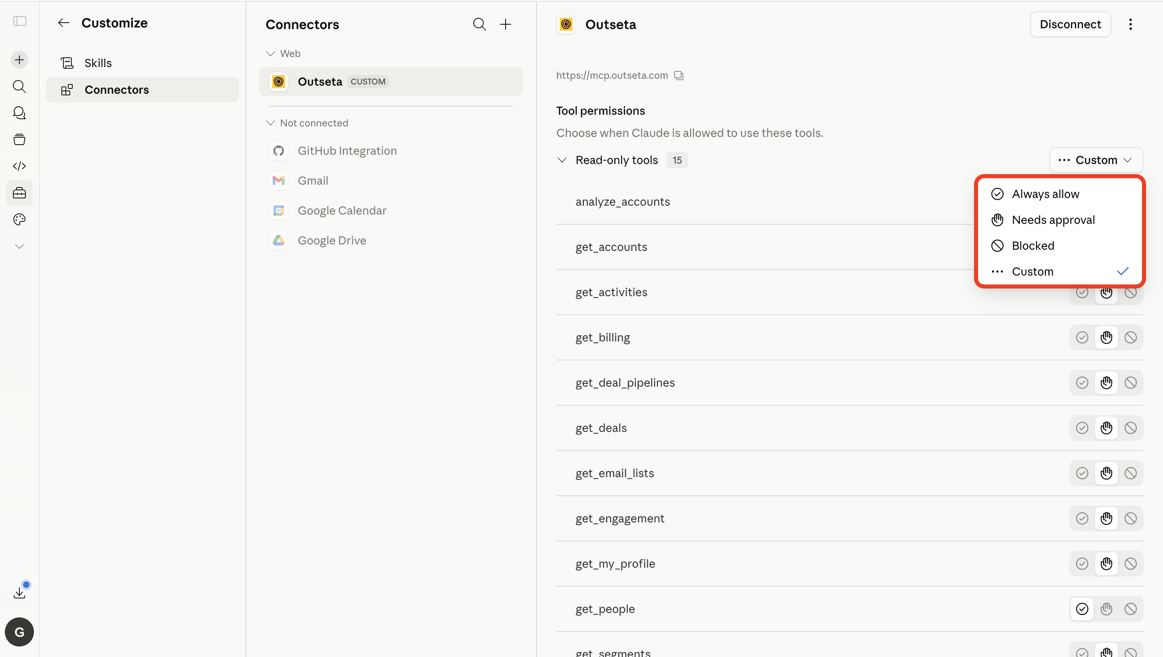The width and height of the screenshot is (1163, 657).
Task: Close the Custom permissions dropdown button
Action: tap(1096, 160)
